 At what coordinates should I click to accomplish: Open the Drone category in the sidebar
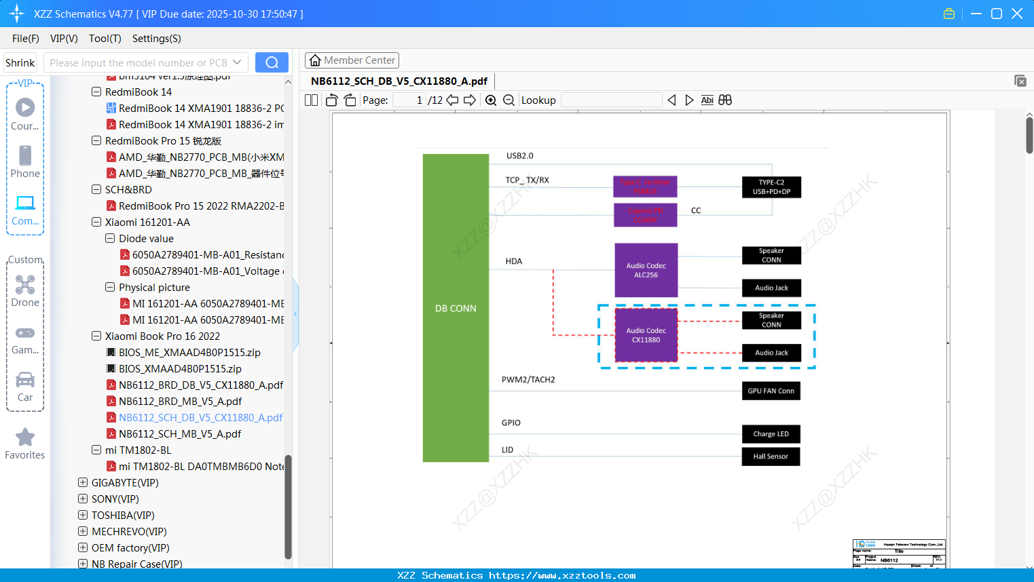(x=25, y=291)
